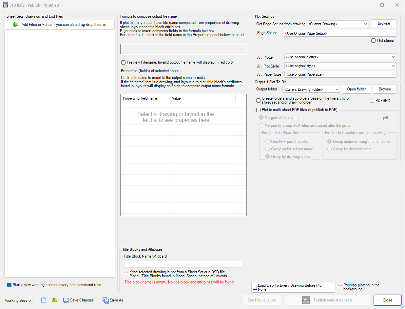Create a new working session via blank page icon
The width and height of the screenshot is (405, 309).
click(x=44, y=300)
